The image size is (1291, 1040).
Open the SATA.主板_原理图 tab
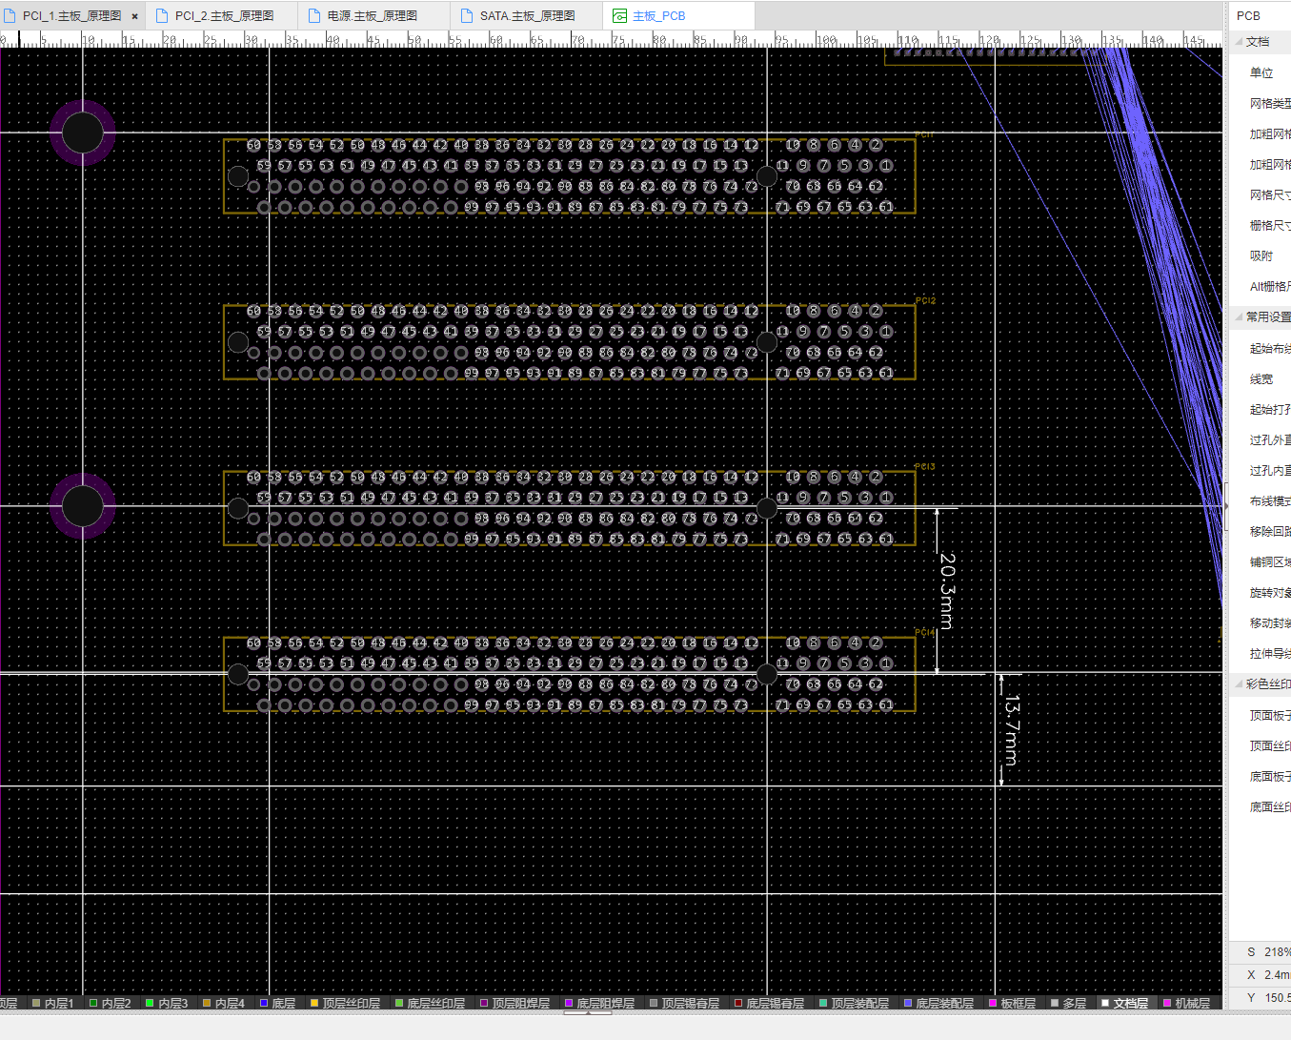(527, 16)
